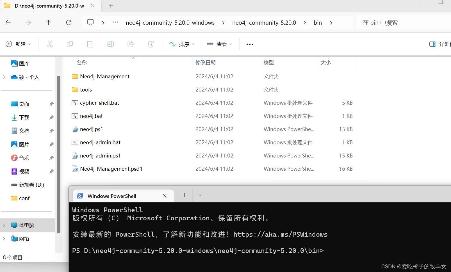The height and width of the screenshot is (272, 451).
Task: Open 视频 videos in sidebar
Action: coord(20,171)
